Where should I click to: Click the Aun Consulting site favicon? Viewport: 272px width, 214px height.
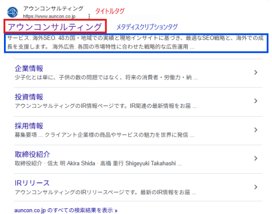pos(12,12)
